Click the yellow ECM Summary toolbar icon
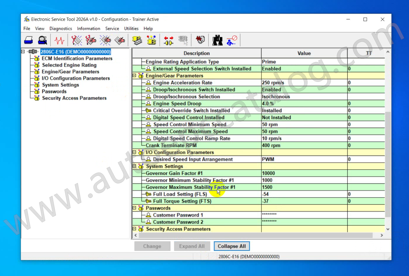The height and width of the screenshot is (276, 409). pos(137,40)
